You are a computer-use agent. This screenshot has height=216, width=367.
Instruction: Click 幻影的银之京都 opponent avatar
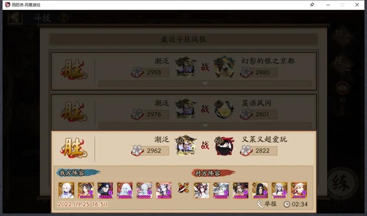point(224,67)
